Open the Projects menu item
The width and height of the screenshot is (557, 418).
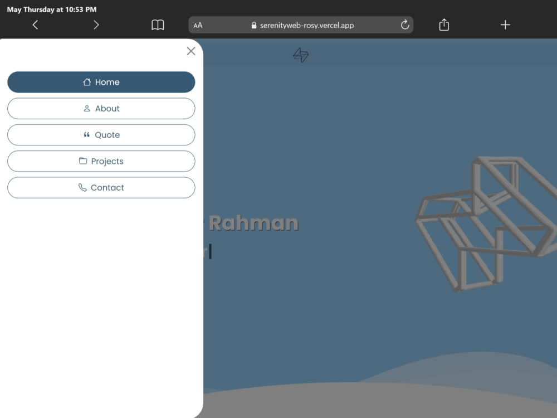[x=101, y=161]
